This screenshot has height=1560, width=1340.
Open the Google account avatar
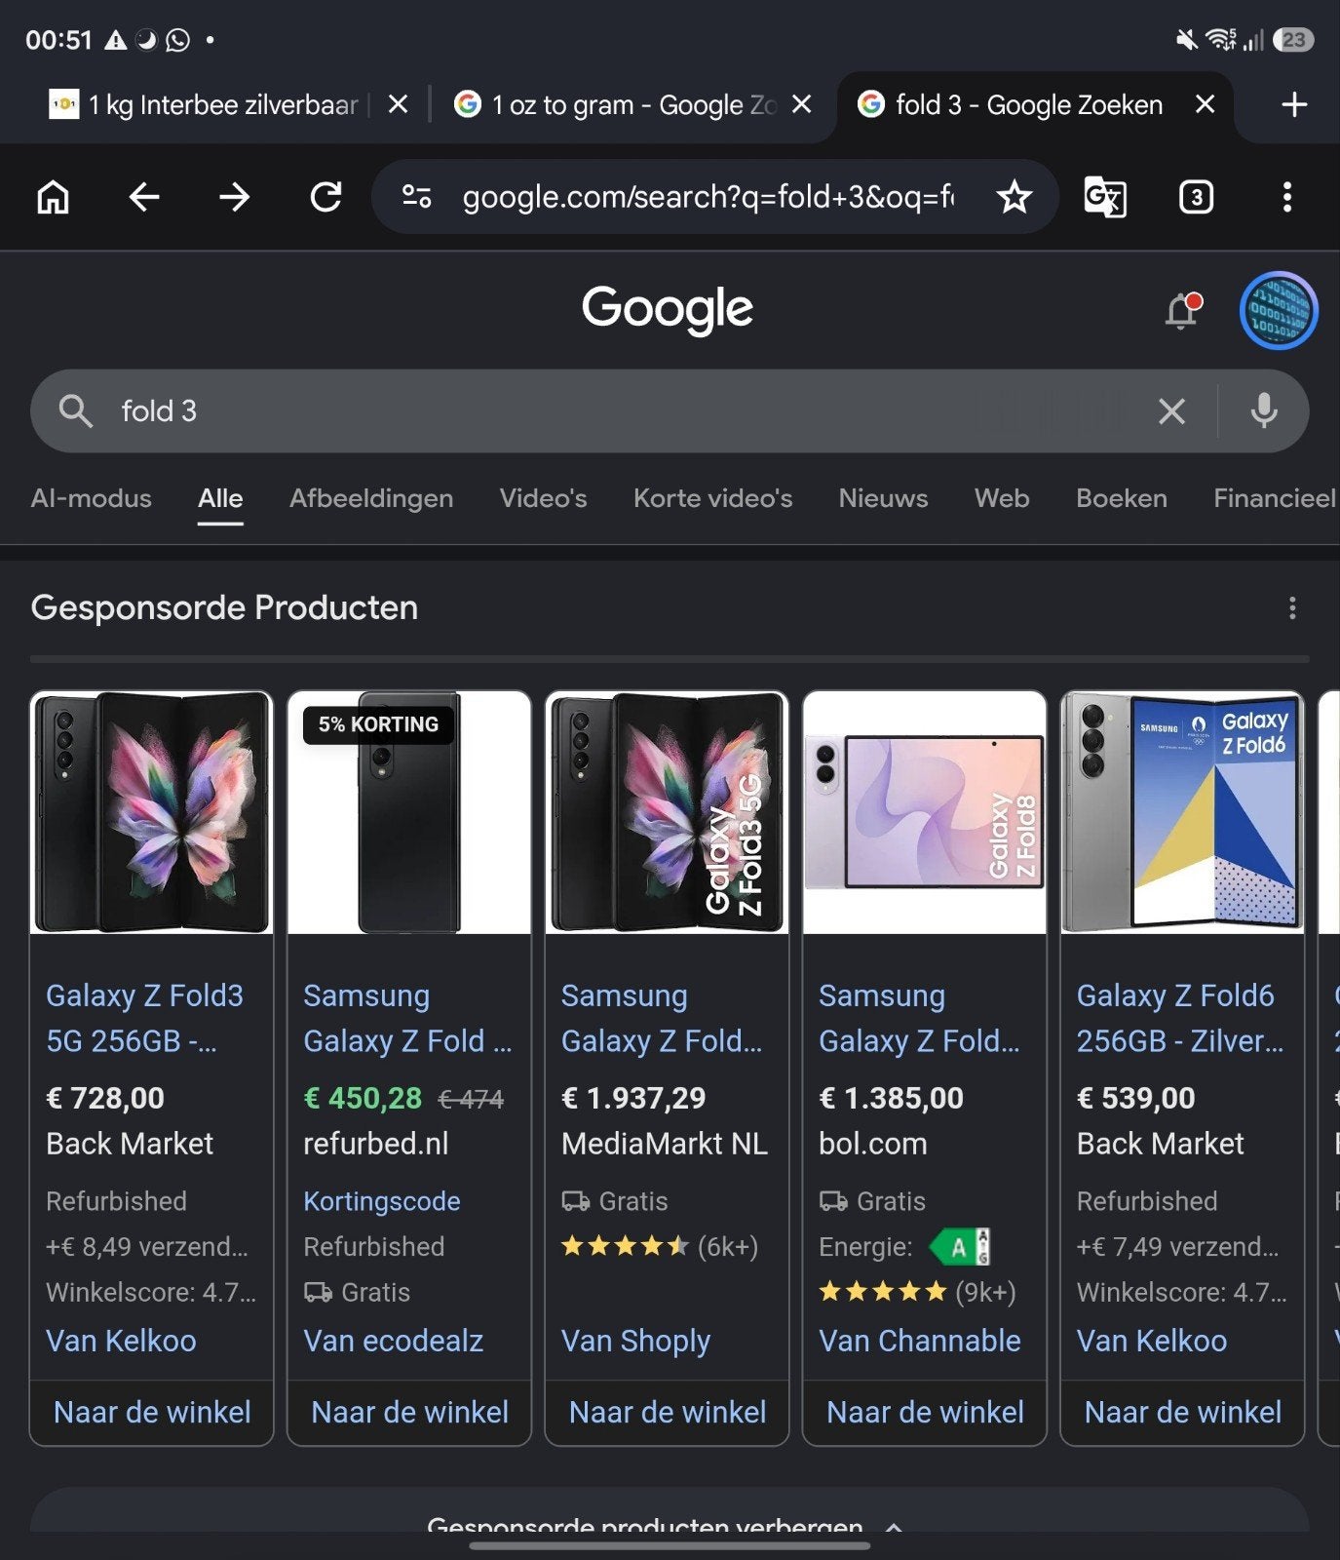pyautogui.click(x=1279, y=310)
